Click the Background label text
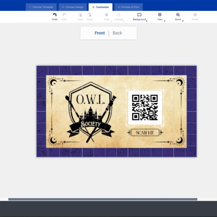Image resolution: width=217 pixels, height=217 pixels. pyautogui.click(x=139, y=19)
